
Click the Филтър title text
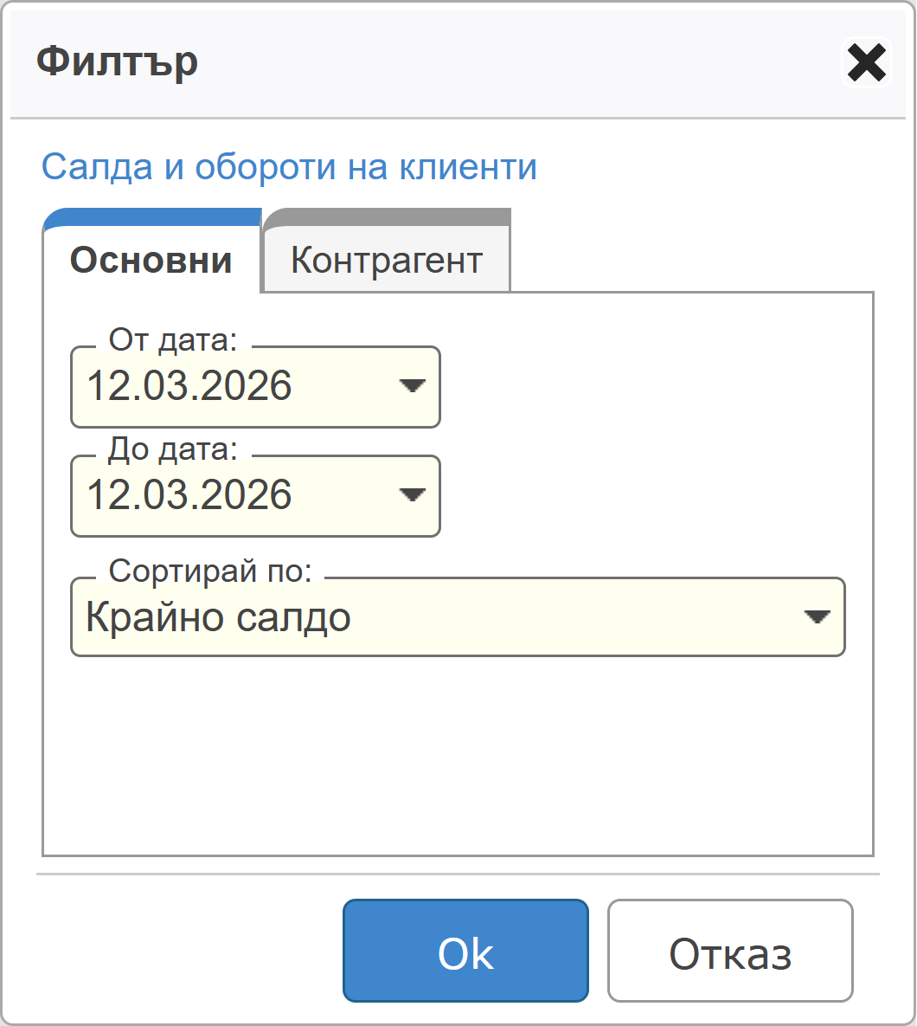click(x=118, y=62)
